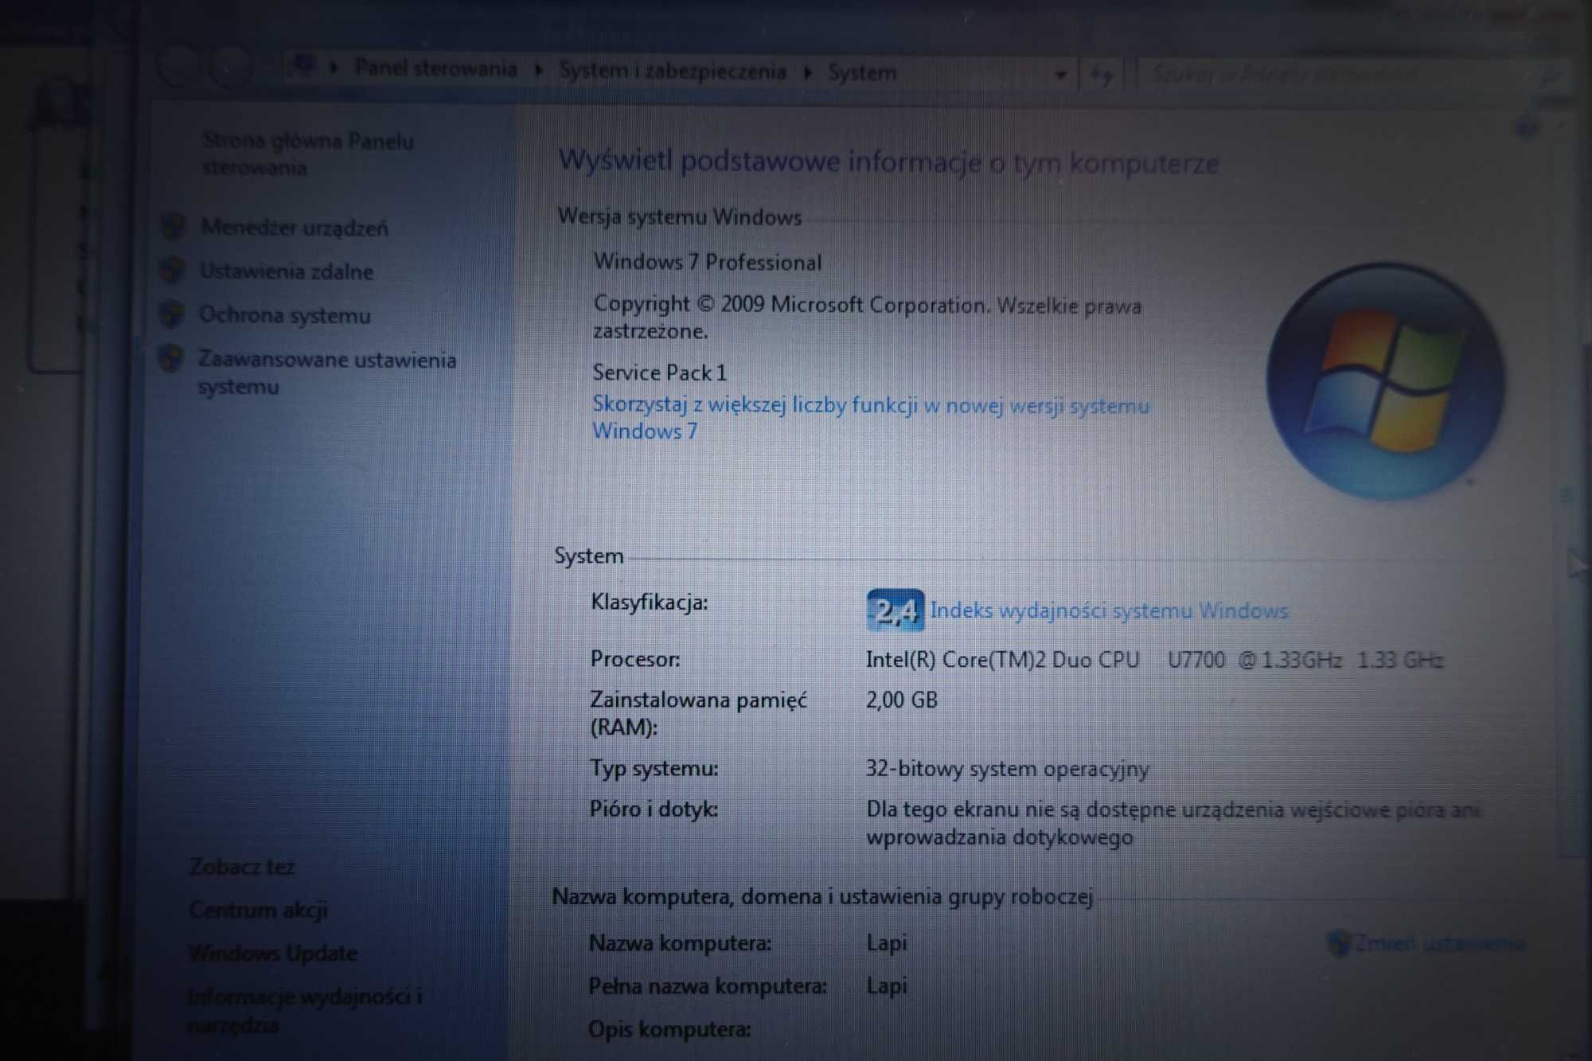Select System i zabezpieczenia breadcrumb
The height and width of the screenshot is (1061, 1592).
(x=673, y=72)
